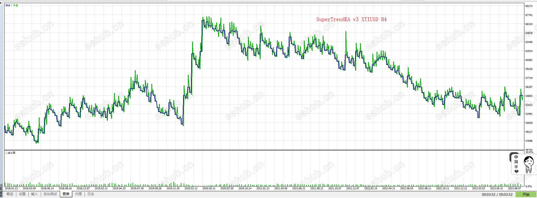This screenshot has height=198, width=537.
Task: Click the 57719 price axis value
Action: click(529, 78)
